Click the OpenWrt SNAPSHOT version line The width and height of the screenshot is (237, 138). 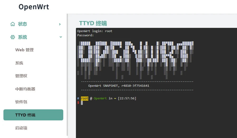[119, 86]
